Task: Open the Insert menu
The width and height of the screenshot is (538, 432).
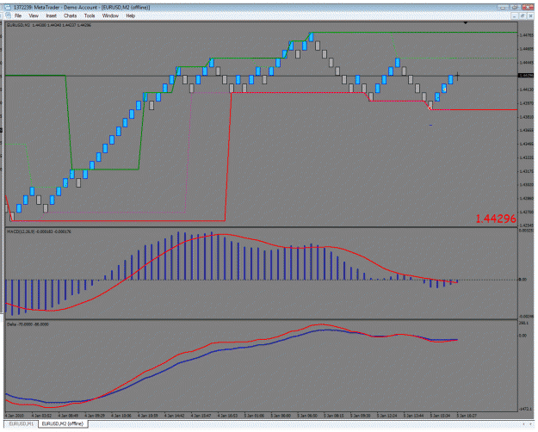Action: pos(51,15)
